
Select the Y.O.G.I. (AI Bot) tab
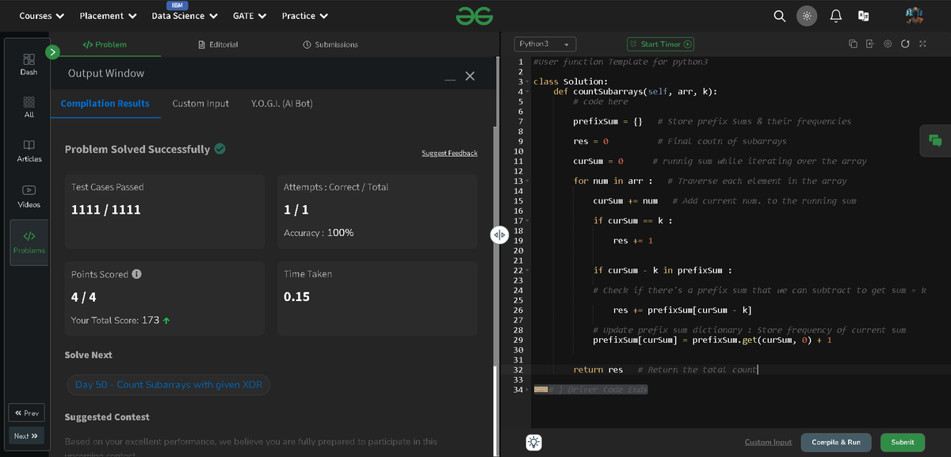[x=281, y=104]
